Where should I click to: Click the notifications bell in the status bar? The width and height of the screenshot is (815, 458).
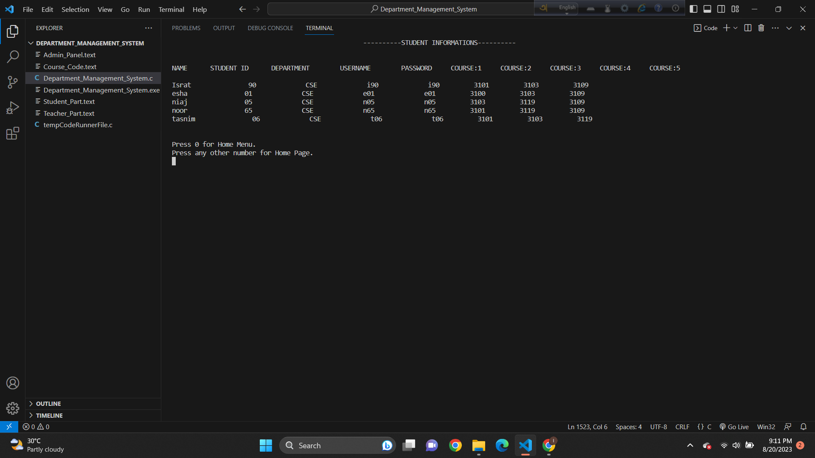coord(803,427)
